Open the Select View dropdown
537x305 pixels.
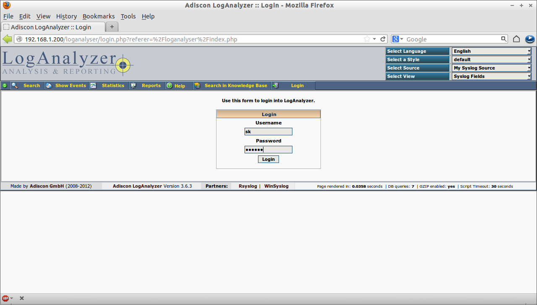[x=491, y=76]
